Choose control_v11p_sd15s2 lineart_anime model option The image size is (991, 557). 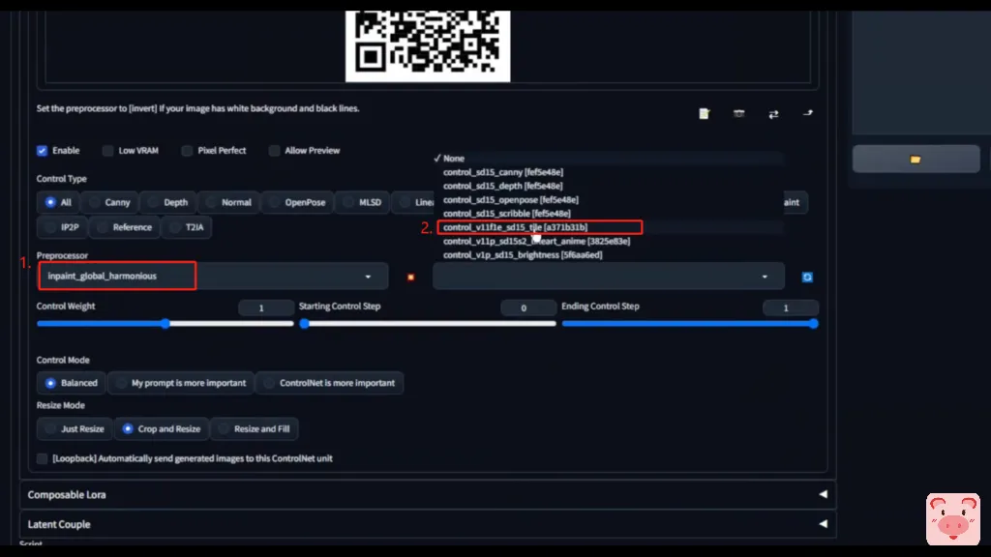coord(609,241)
